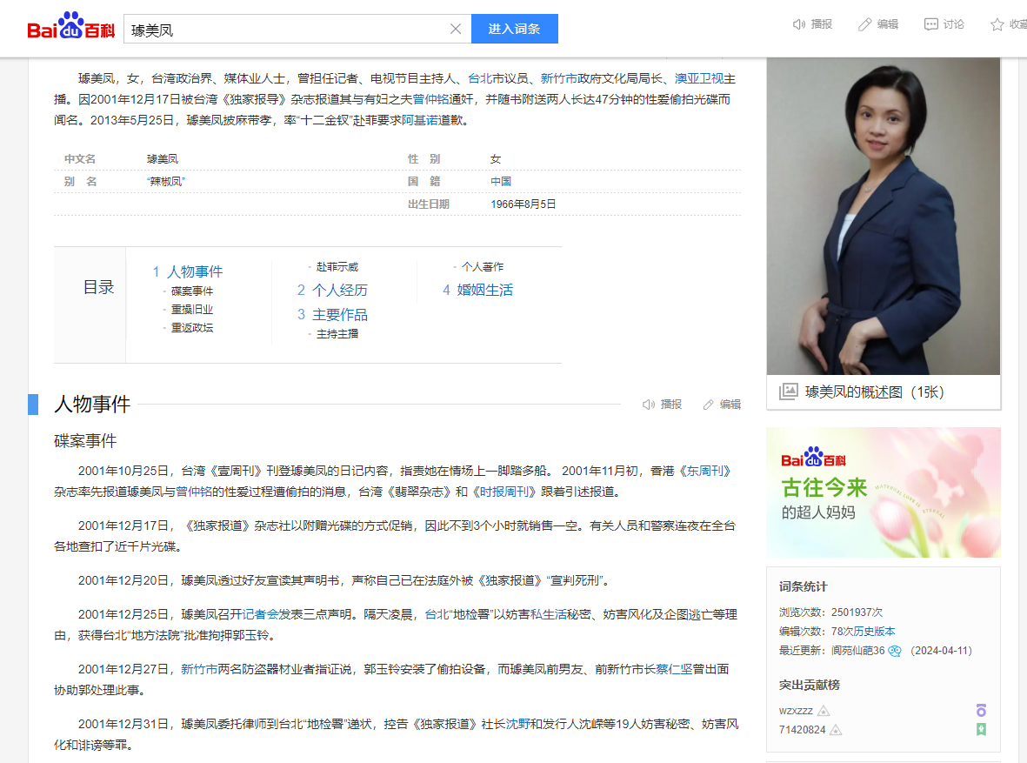Jump to 人物事件 in table of contents
This screenshot has width=1027, height=763.
click(194, 271)
